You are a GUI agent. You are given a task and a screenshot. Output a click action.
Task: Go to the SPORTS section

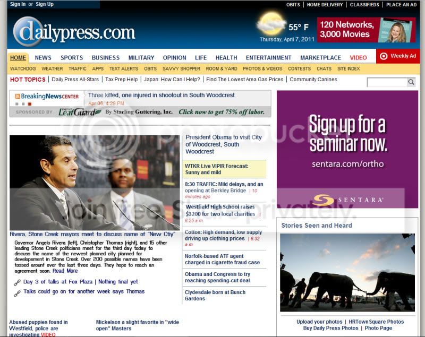[x=72, y=58]
